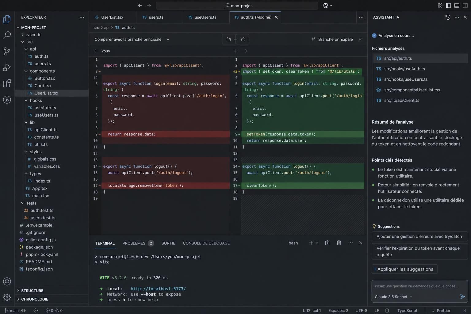
Task: Open Comparer avec la branche principale dropdown
Action: pyautogui.click(x=132, y=39)
